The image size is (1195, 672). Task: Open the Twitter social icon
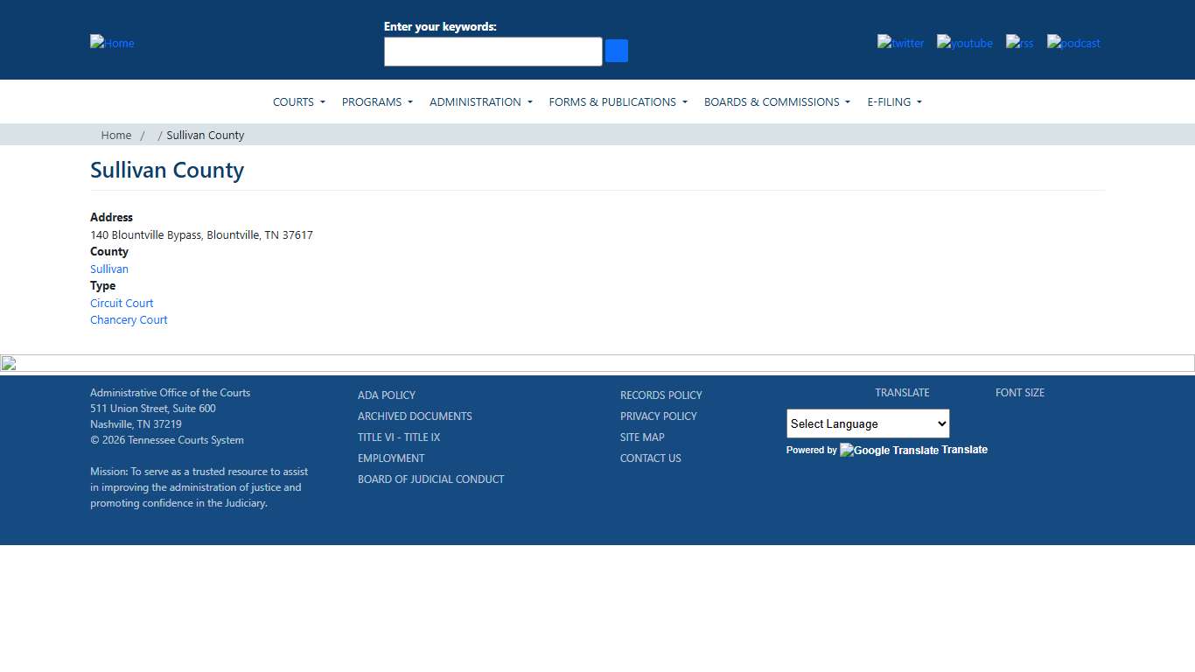(x=900, y=43)
